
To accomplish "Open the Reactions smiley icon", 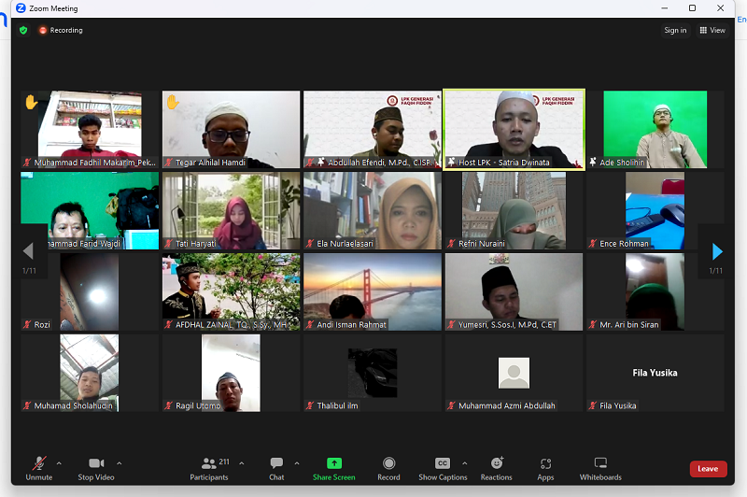I will (x=497, y=462).
